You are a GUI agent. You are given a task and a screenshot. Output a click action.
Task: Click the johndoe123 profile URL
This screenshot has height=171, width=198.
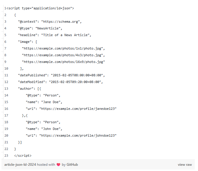tap(78, 135)
